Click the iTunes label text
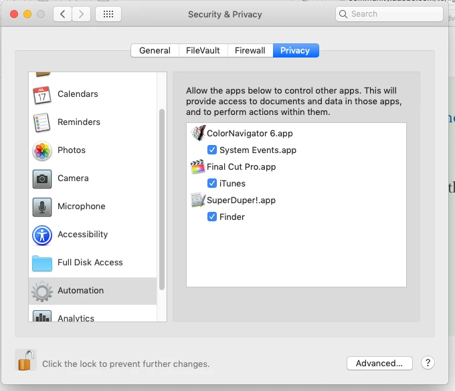The width and height of the screenshot is (455, 391). click(x=232, y=184)
